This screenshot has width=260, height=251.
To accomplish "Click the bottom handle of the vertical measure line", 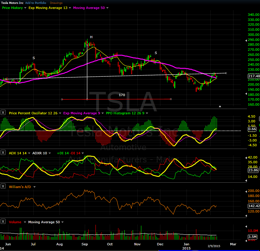I will tap(87, 99).
